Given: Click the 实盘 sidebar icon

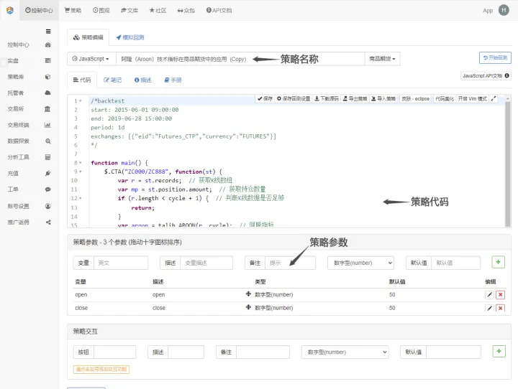Looking at the screenshot, I should point(48,61).
